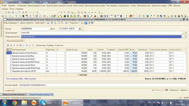Open Google Chrome from the taskbar
Viewport: 189px width, 106px height.
click(x=14, y=103)
